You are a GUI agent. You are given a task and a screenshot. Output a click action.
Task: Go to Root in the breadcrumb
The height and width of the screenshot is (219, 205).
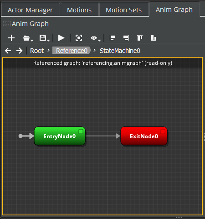37,51
